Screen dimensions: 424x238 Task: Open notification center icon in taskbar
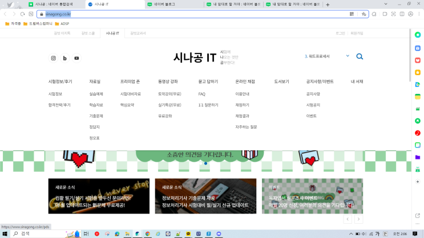click(x=415, y=233)
